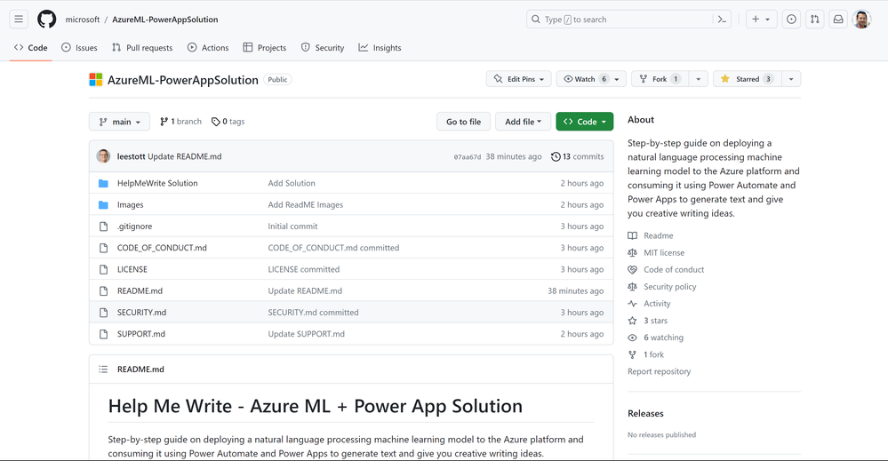Open the Actions tab
Image resolution: width=888 pixels, height=461 pixels.
click(208, 48)
